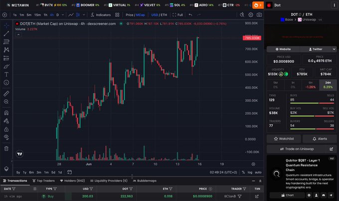Add Dot to Watchlist

pyautogui.click(x=284, y=139)
